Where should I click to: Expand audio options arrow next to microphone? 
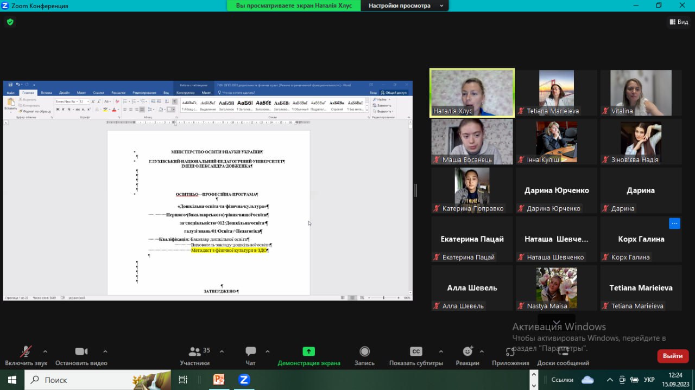click(45, 351)
